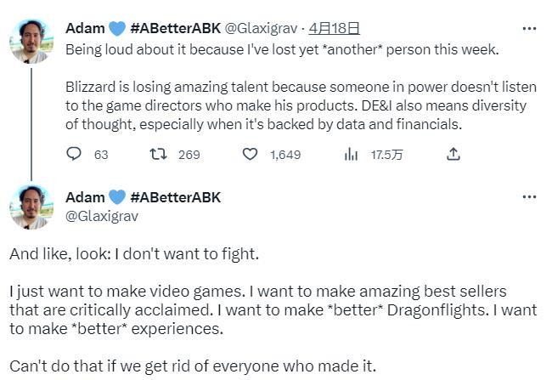Click the 269 retweets count
Screen dimensions: 552x380
coord(189,155)
